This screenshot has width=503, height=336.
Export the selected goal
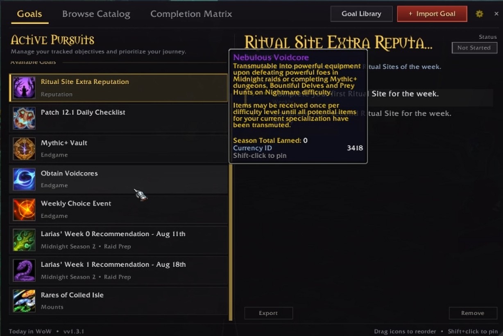[x=268, y=313]
